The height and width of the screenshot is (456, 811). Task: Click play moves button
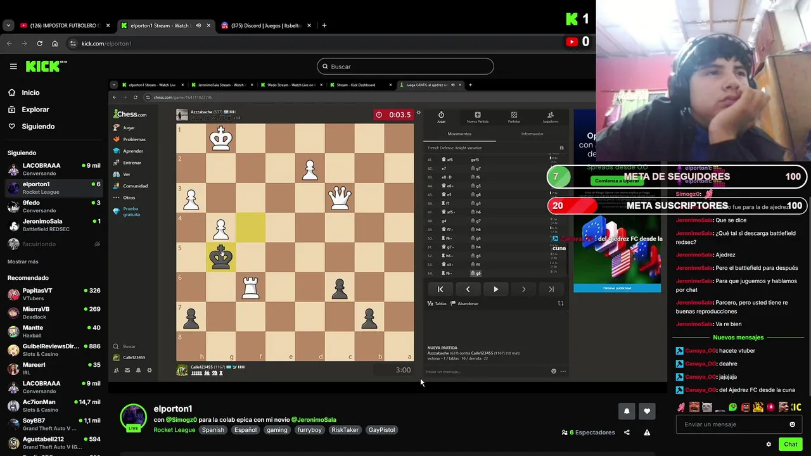pyautogui.click(x=495, y=289)
